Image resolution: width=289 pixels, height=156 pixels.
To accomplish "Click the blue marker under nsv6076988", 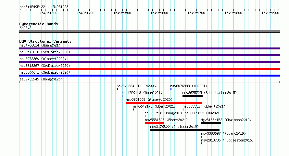I will click(x=171, y=89).
